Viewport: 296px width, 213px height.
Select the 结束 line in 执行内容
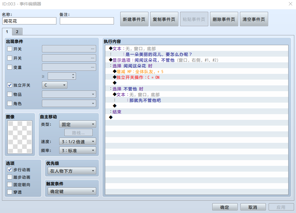pos(197,112)
